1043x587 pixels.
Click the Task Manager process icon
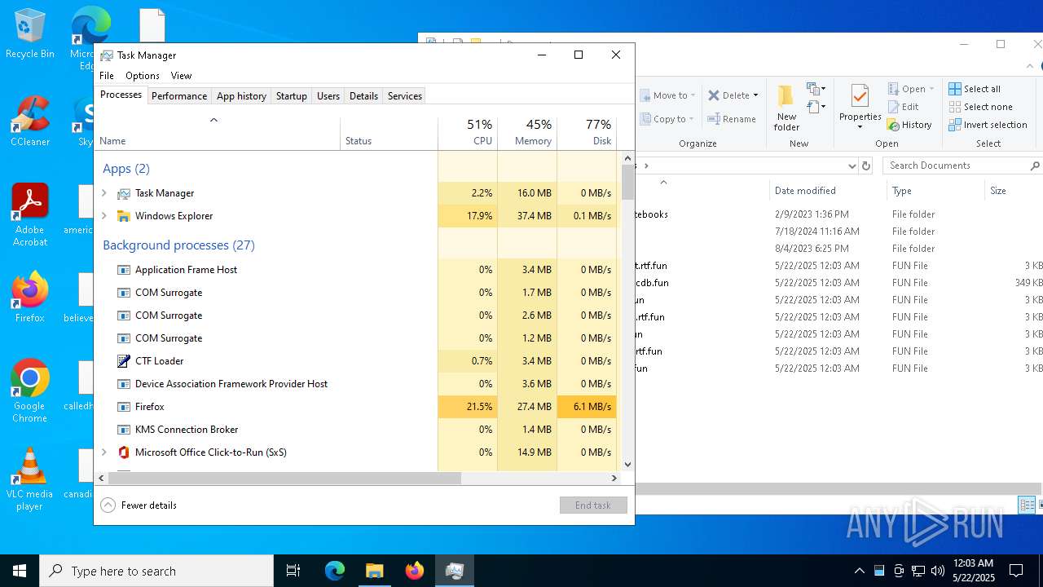coord(124,193)
